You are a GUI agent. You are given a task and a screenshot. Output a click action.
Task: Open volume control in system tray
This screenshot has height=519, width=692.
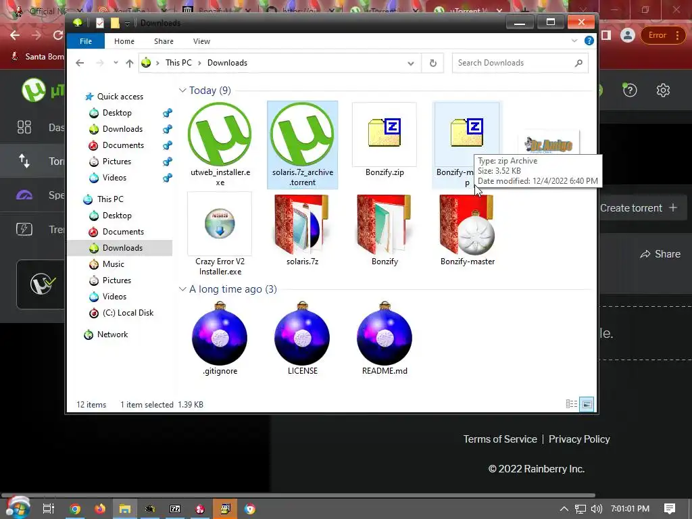596,509
